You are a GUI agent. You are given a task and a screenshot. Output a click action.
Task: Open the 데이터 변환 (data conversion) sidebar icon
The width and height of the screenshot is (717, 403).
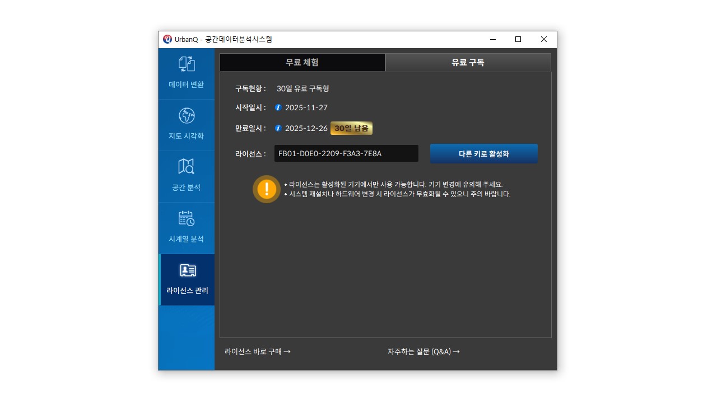[187, 64]
